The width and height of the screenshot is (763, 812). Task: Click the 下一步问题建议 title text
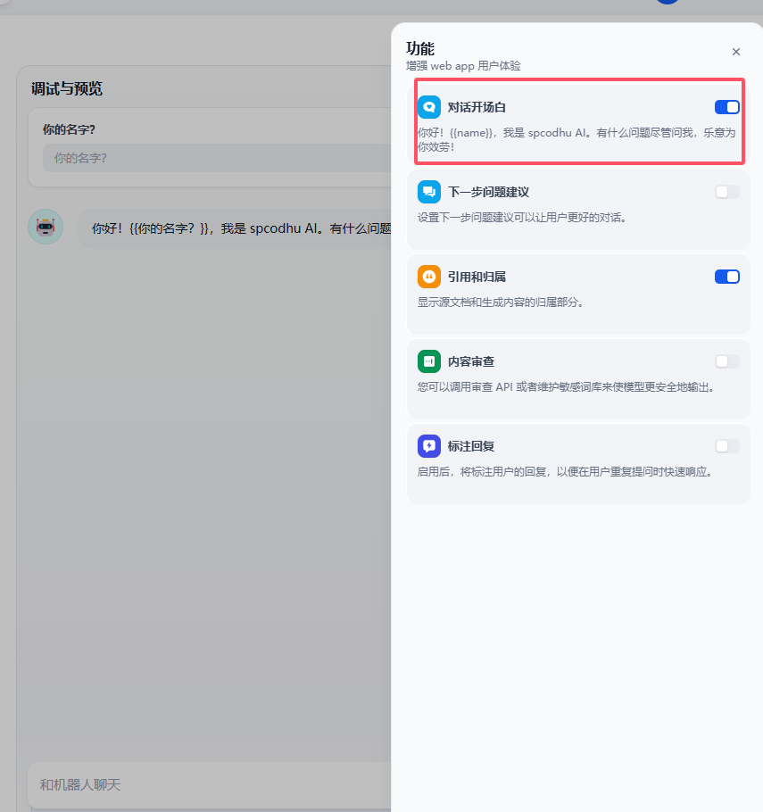(x=488, y=192)
